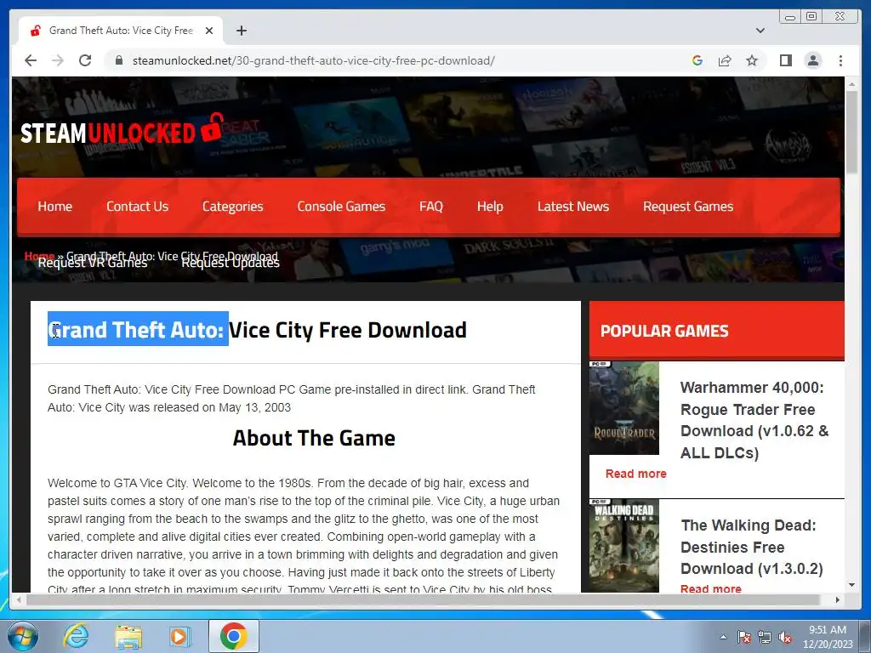Click the muted volume tray icon

click(785, 637)
